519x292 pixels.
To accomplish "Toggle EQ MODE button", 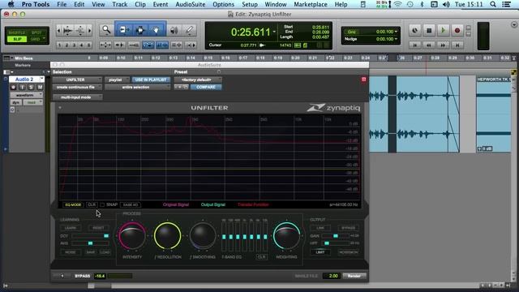I will (73, 204).
